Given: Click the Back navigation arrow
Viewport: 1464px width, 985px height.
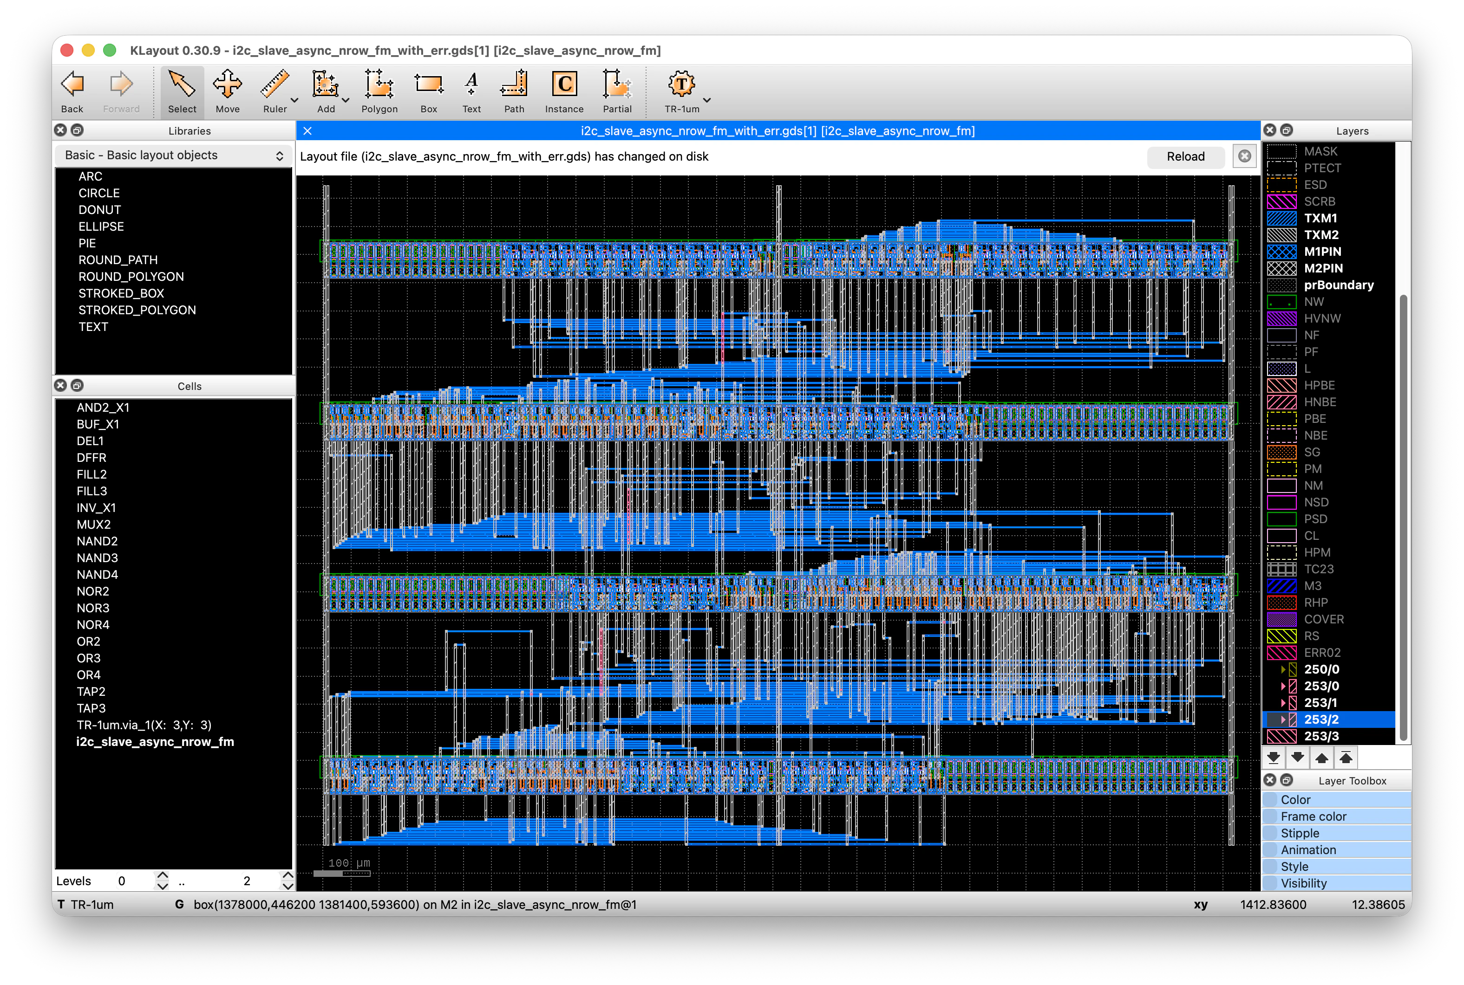Looking at the screenshot, I should pyautogui.click(x=72, y=91).
